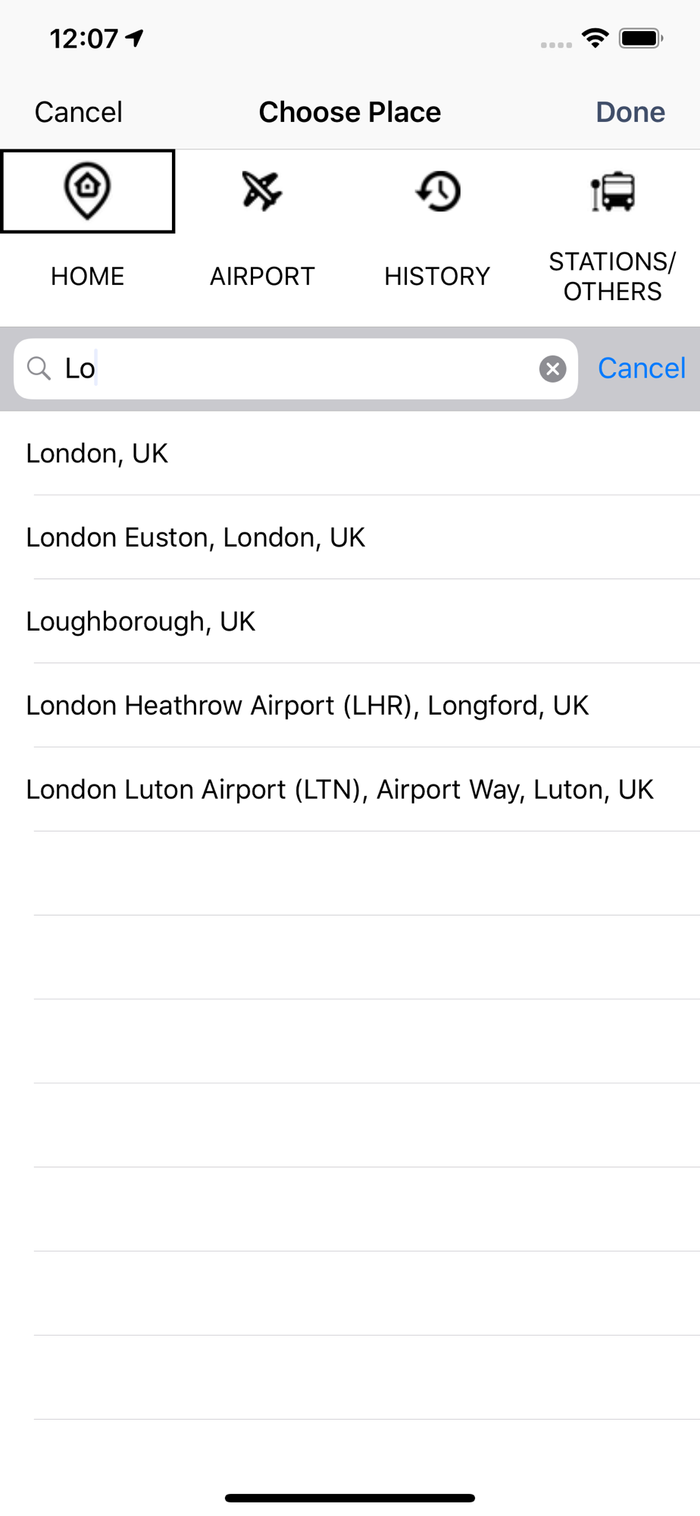700x1516 pixels.
Task: Choose the Stations bus icon
Action: click(613, 191)
